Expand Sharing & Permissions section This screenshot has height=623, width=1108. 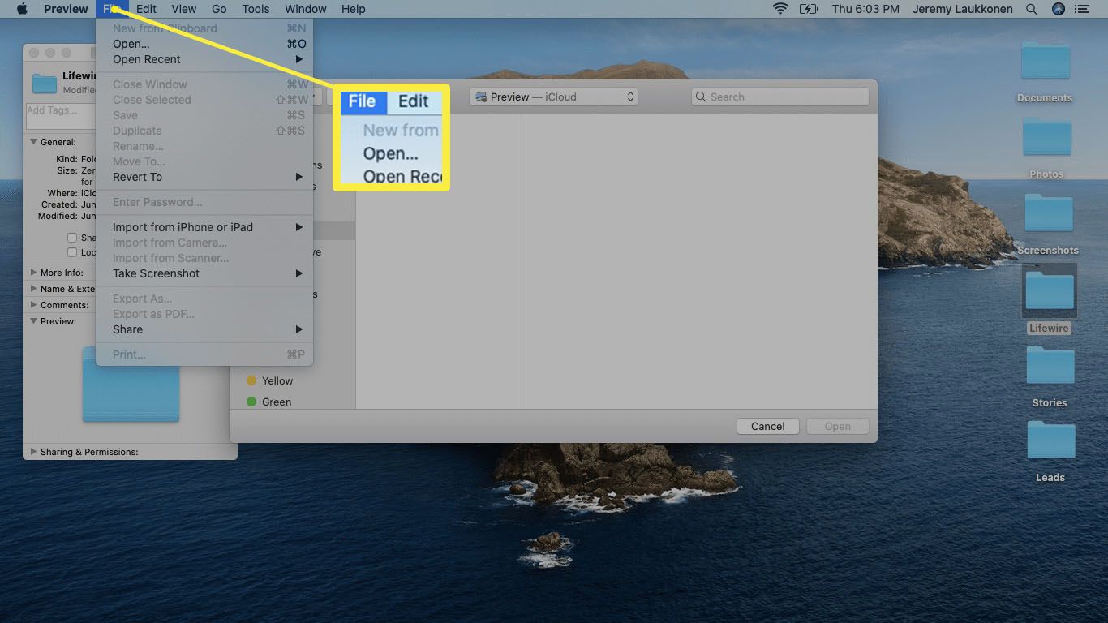34,452
